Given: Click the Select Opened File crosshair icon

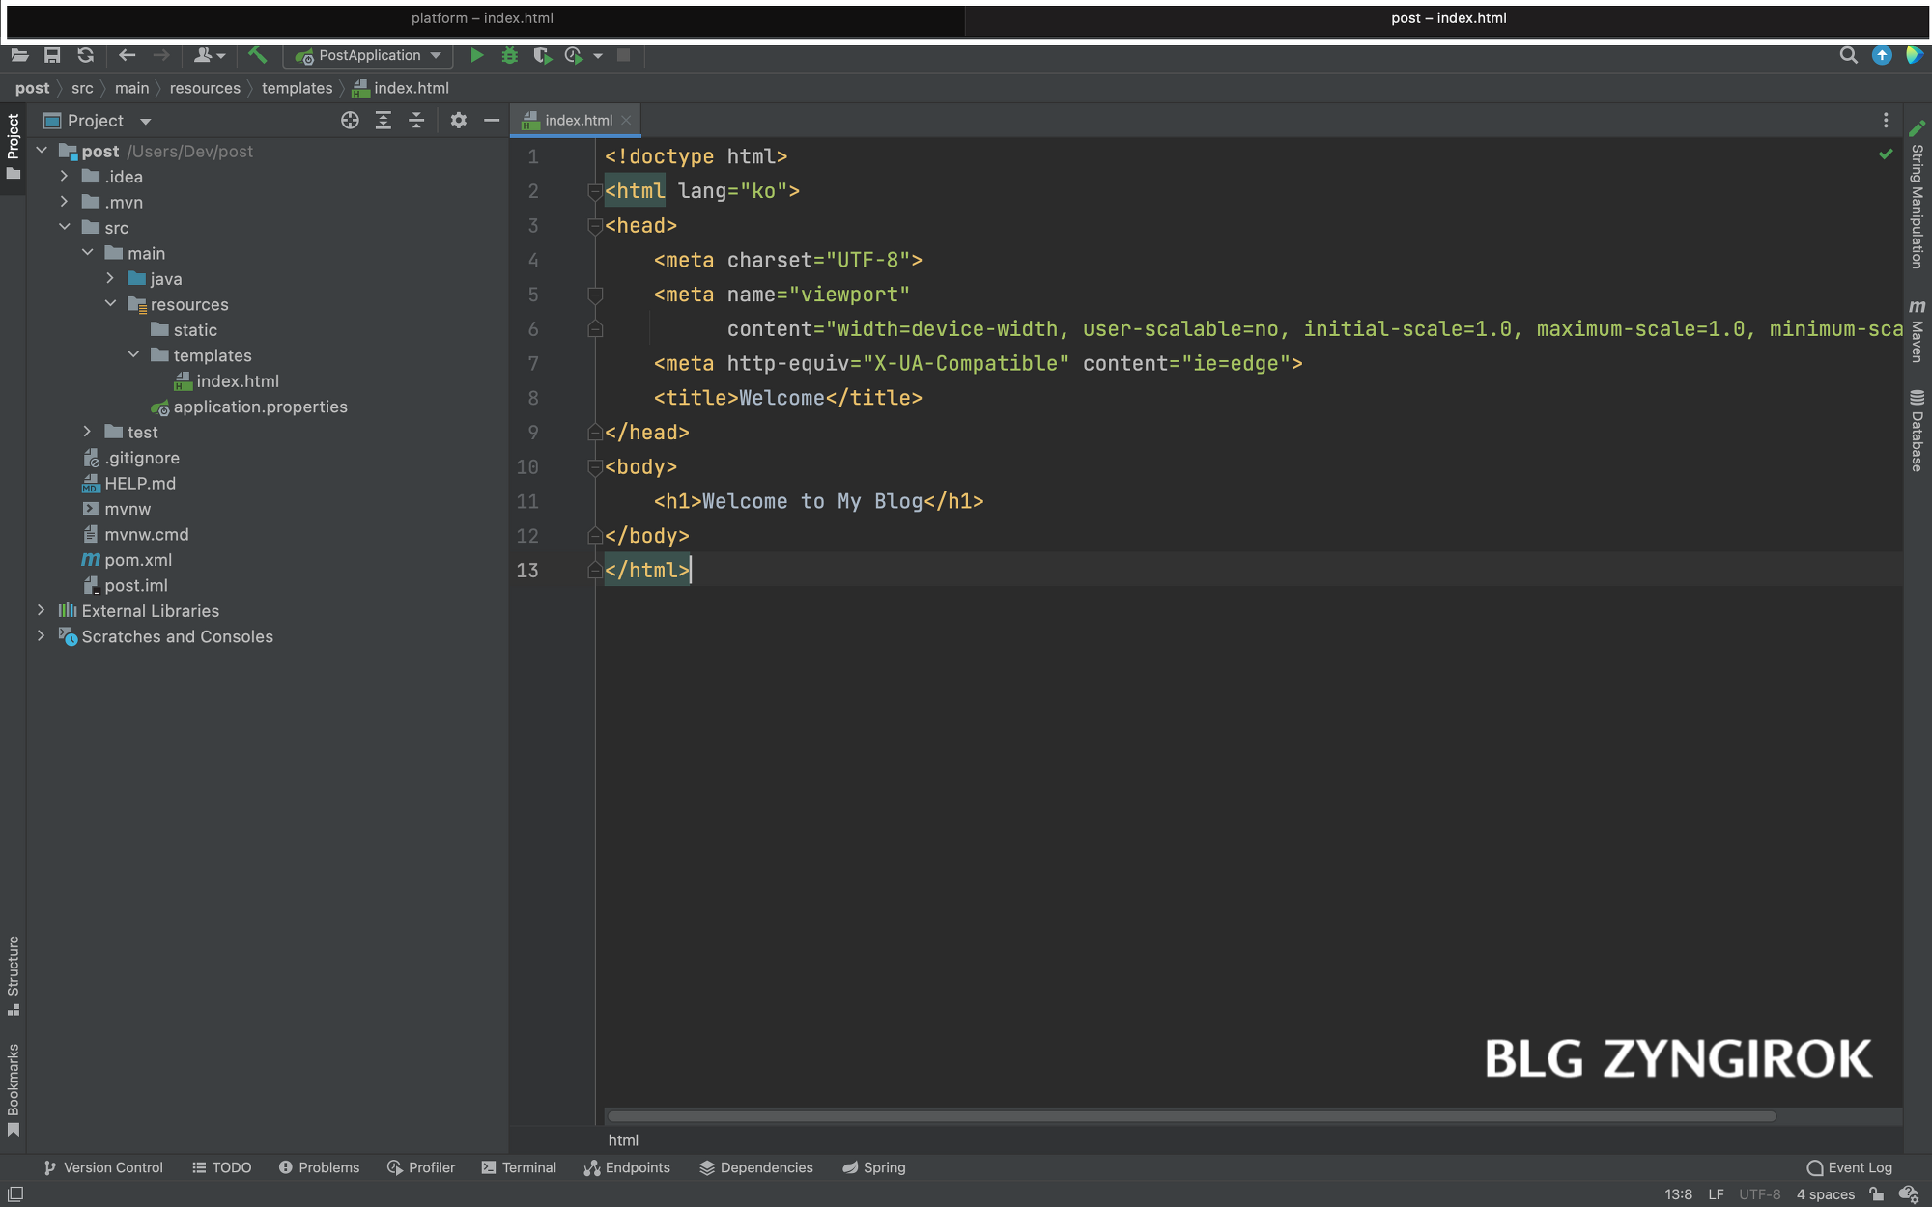Looking at the screenshot, I should 350,121.
